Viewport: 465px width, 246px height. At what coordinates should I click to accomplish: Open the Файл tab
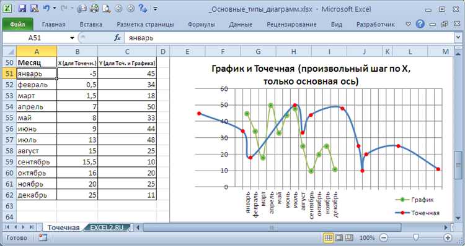(17, 25)
